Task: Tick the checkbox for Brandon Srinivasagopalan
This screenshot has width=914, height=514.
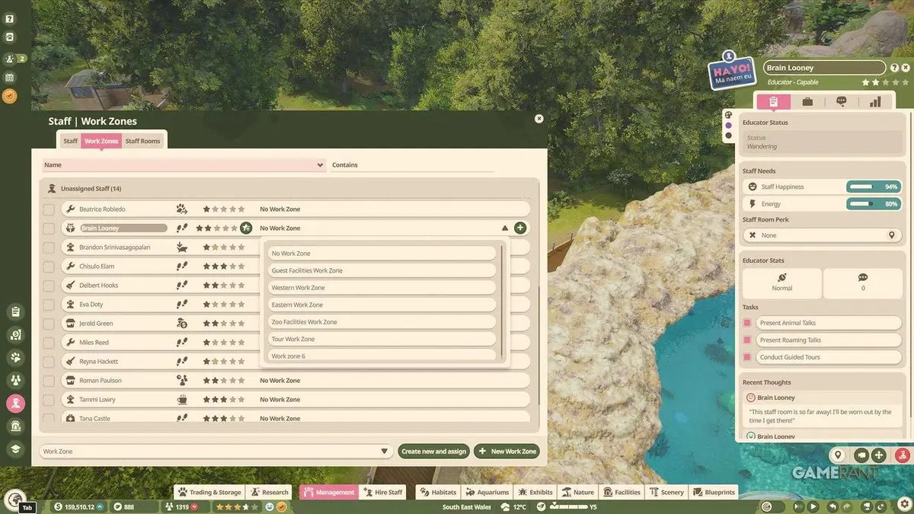Action: [49, 247]
